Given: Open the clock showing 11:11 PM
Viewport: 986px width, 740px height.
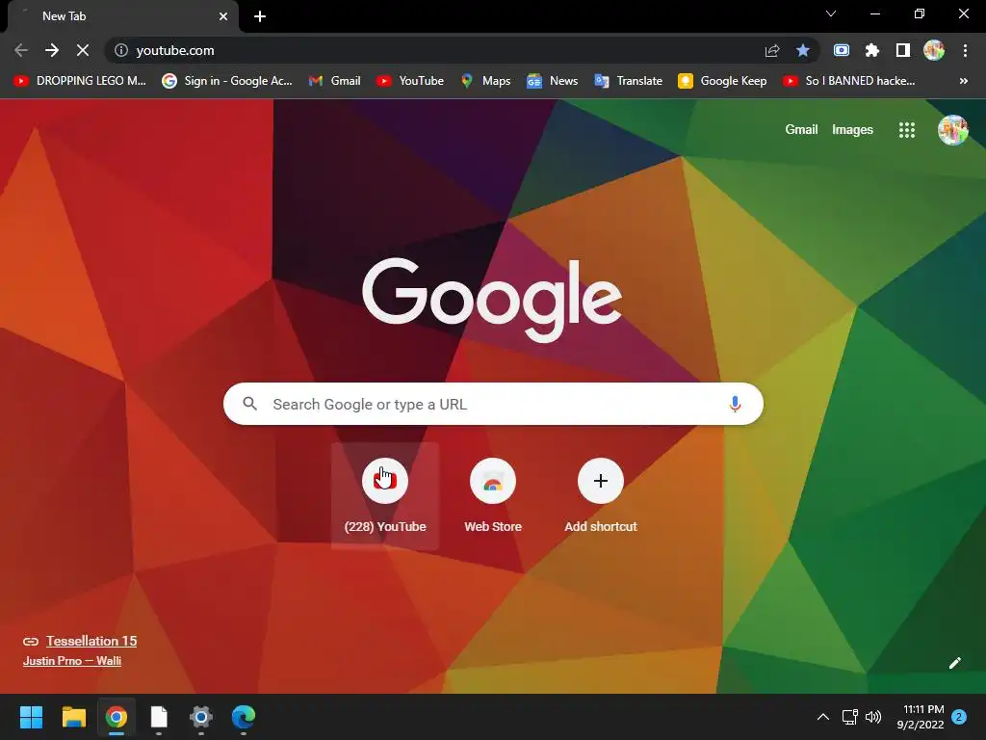Looking at the screenshot, I should [x=921, y=717].
